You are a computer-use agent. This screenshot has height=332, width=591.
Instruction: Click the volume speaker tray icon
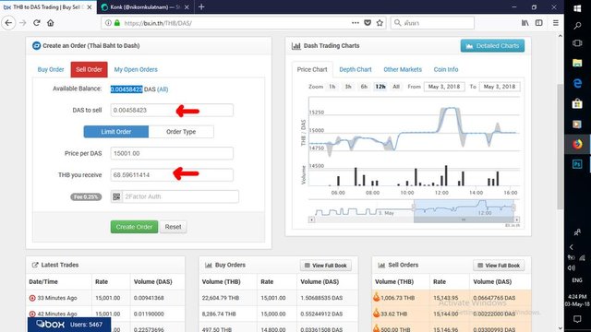tap(572, 267)
